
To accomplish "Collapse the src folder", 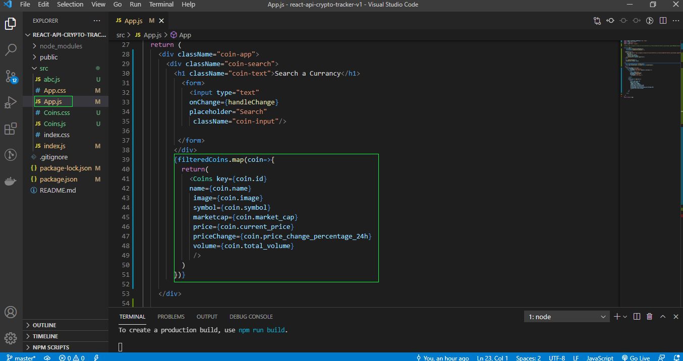I will click(66, 68).
